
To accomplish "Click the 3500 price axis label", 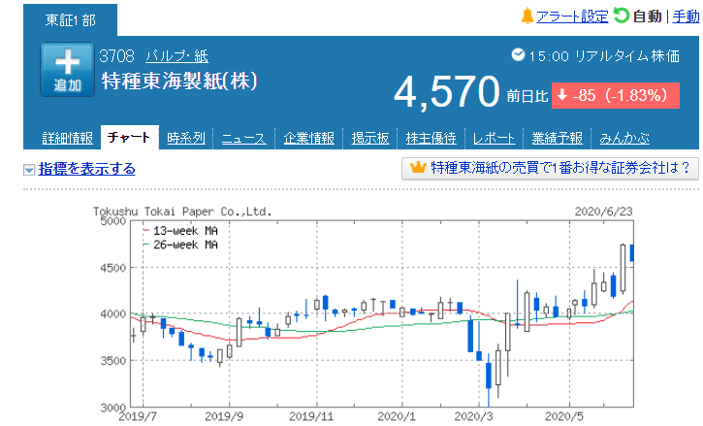I will coord(113,360).
